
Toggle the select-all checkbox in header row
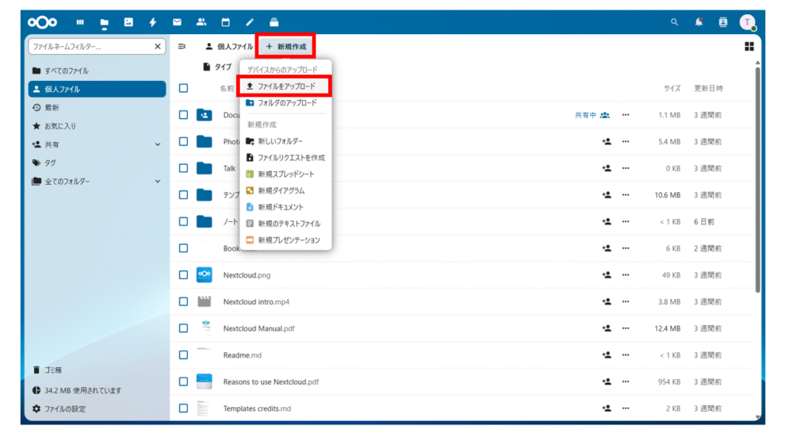pyautogui.click(x=183, y=88)
